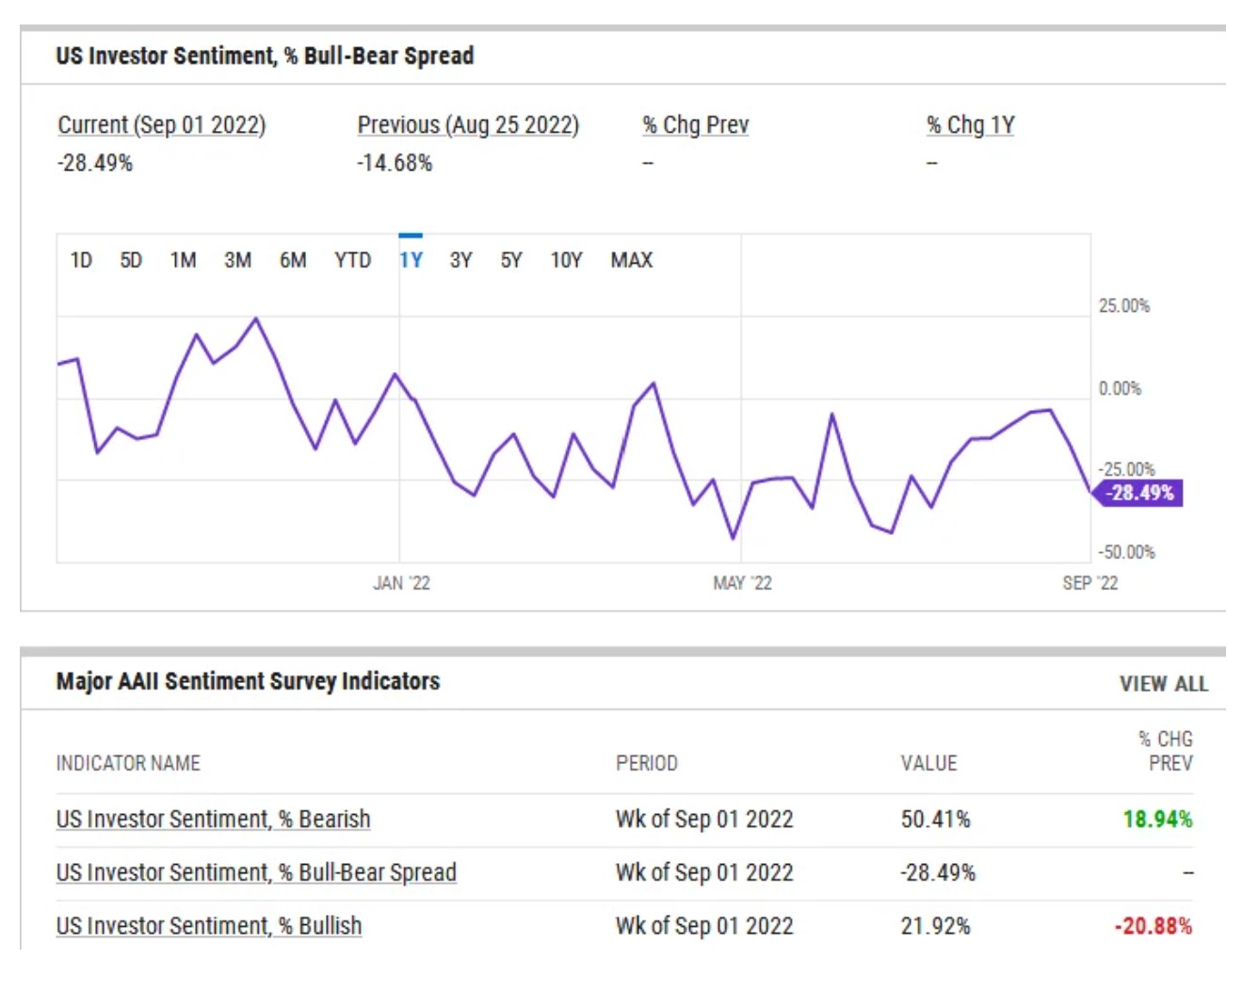Select the YTD range tab
Viewport: 1243px width, 993px height.
pos(352,260)
